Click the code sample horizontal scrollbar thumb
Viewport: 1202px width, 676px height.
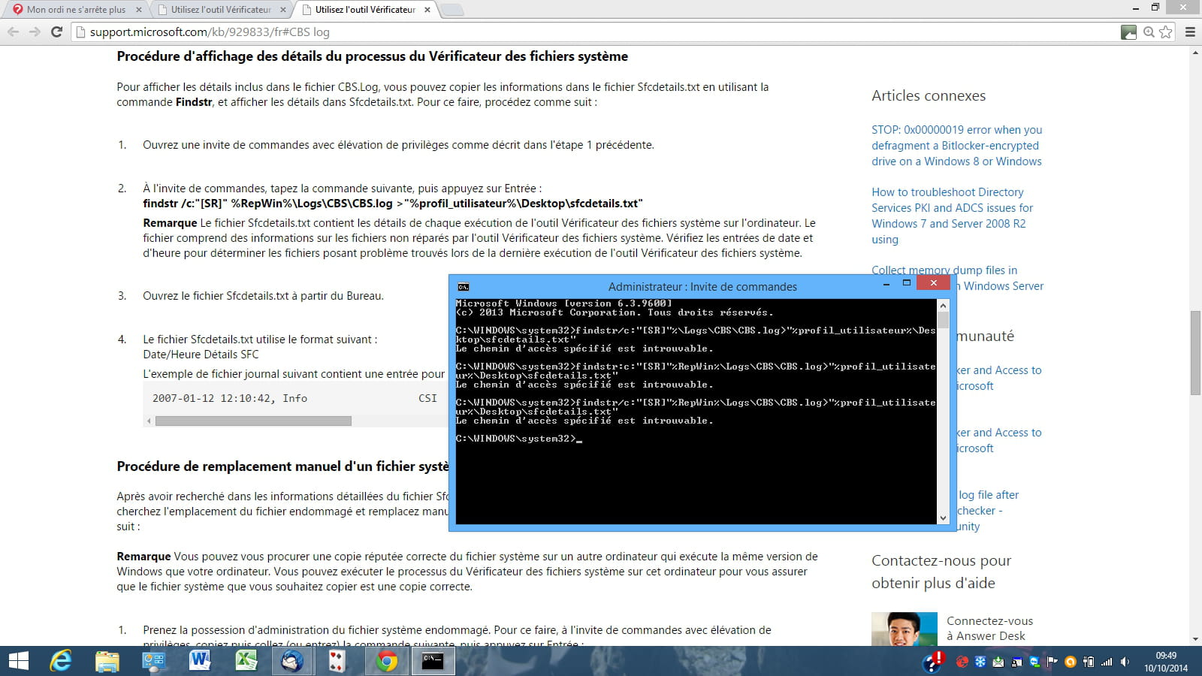(x=253, y=421)
